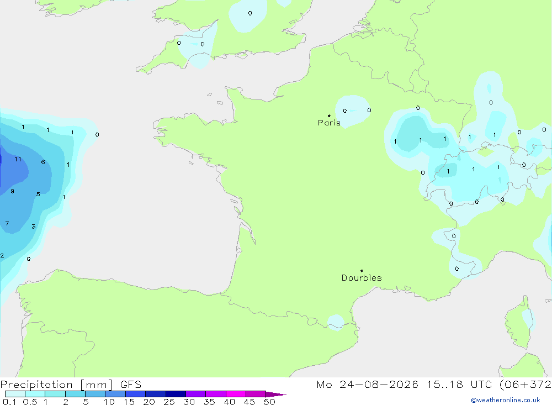
Task: Click the 'Precipitation [mm] GFS' title
Action: [71, 384]
